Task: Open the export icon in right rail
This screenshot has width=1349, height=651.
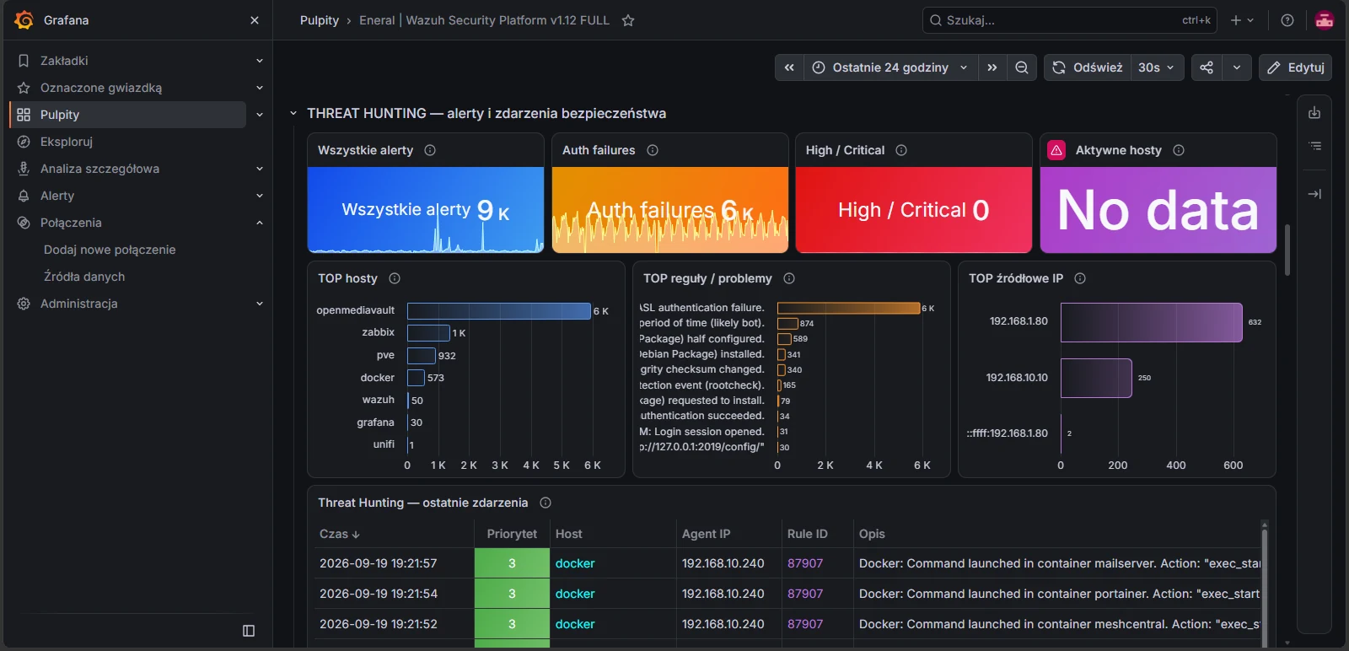Action: (1314, 113)
